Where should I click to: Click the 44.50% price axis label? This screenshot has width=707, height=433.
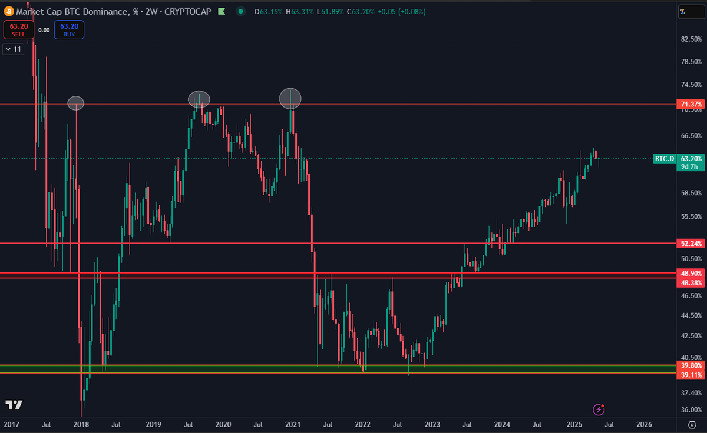(x=691, y=315)
